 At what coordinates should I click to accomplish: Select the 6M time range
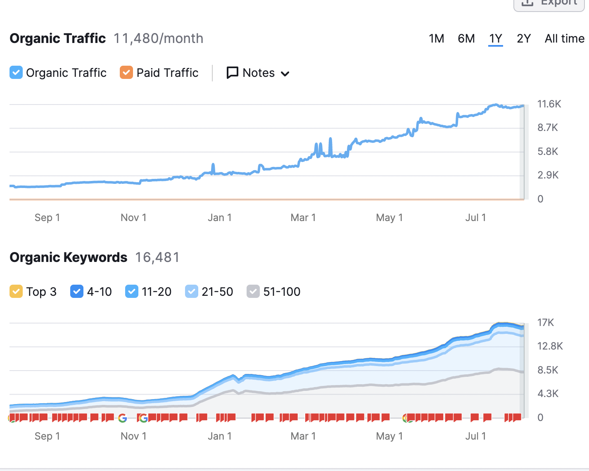466,39
